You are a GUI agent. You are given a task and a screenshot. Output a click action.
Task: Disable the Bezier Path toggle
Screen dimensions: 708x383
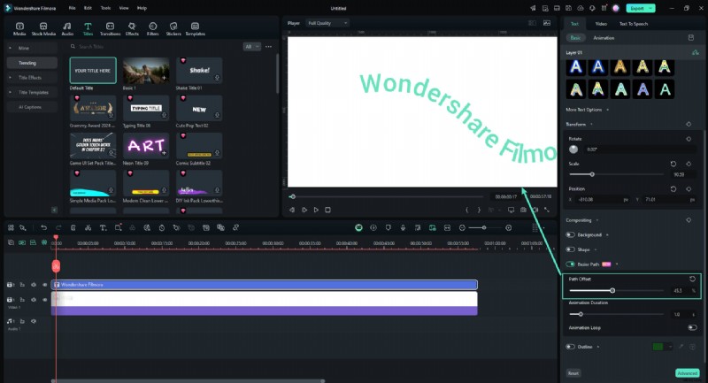[571, 264]
